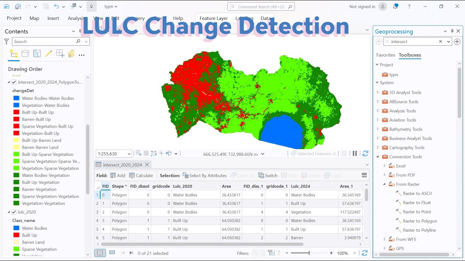Viewport: 465px width, 261px height.
Task: Click the Undo arrow icon
Action: tap(56, 7)
